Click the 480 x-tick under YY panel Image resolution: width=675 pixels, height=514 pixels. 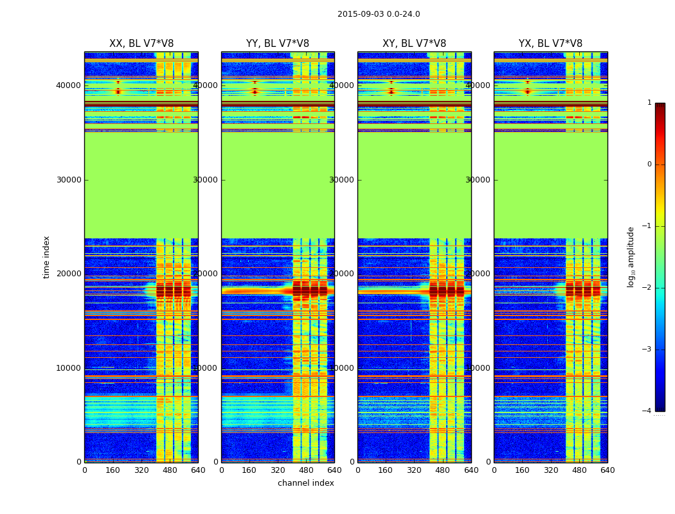click(306, 470)
